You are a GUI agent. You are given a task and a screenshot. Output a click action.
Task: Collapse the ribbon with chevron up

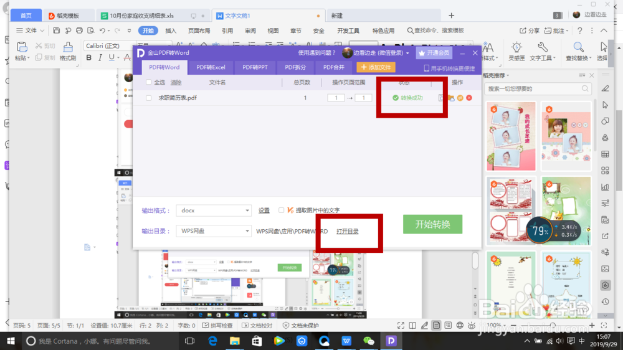tap(604, 31)
